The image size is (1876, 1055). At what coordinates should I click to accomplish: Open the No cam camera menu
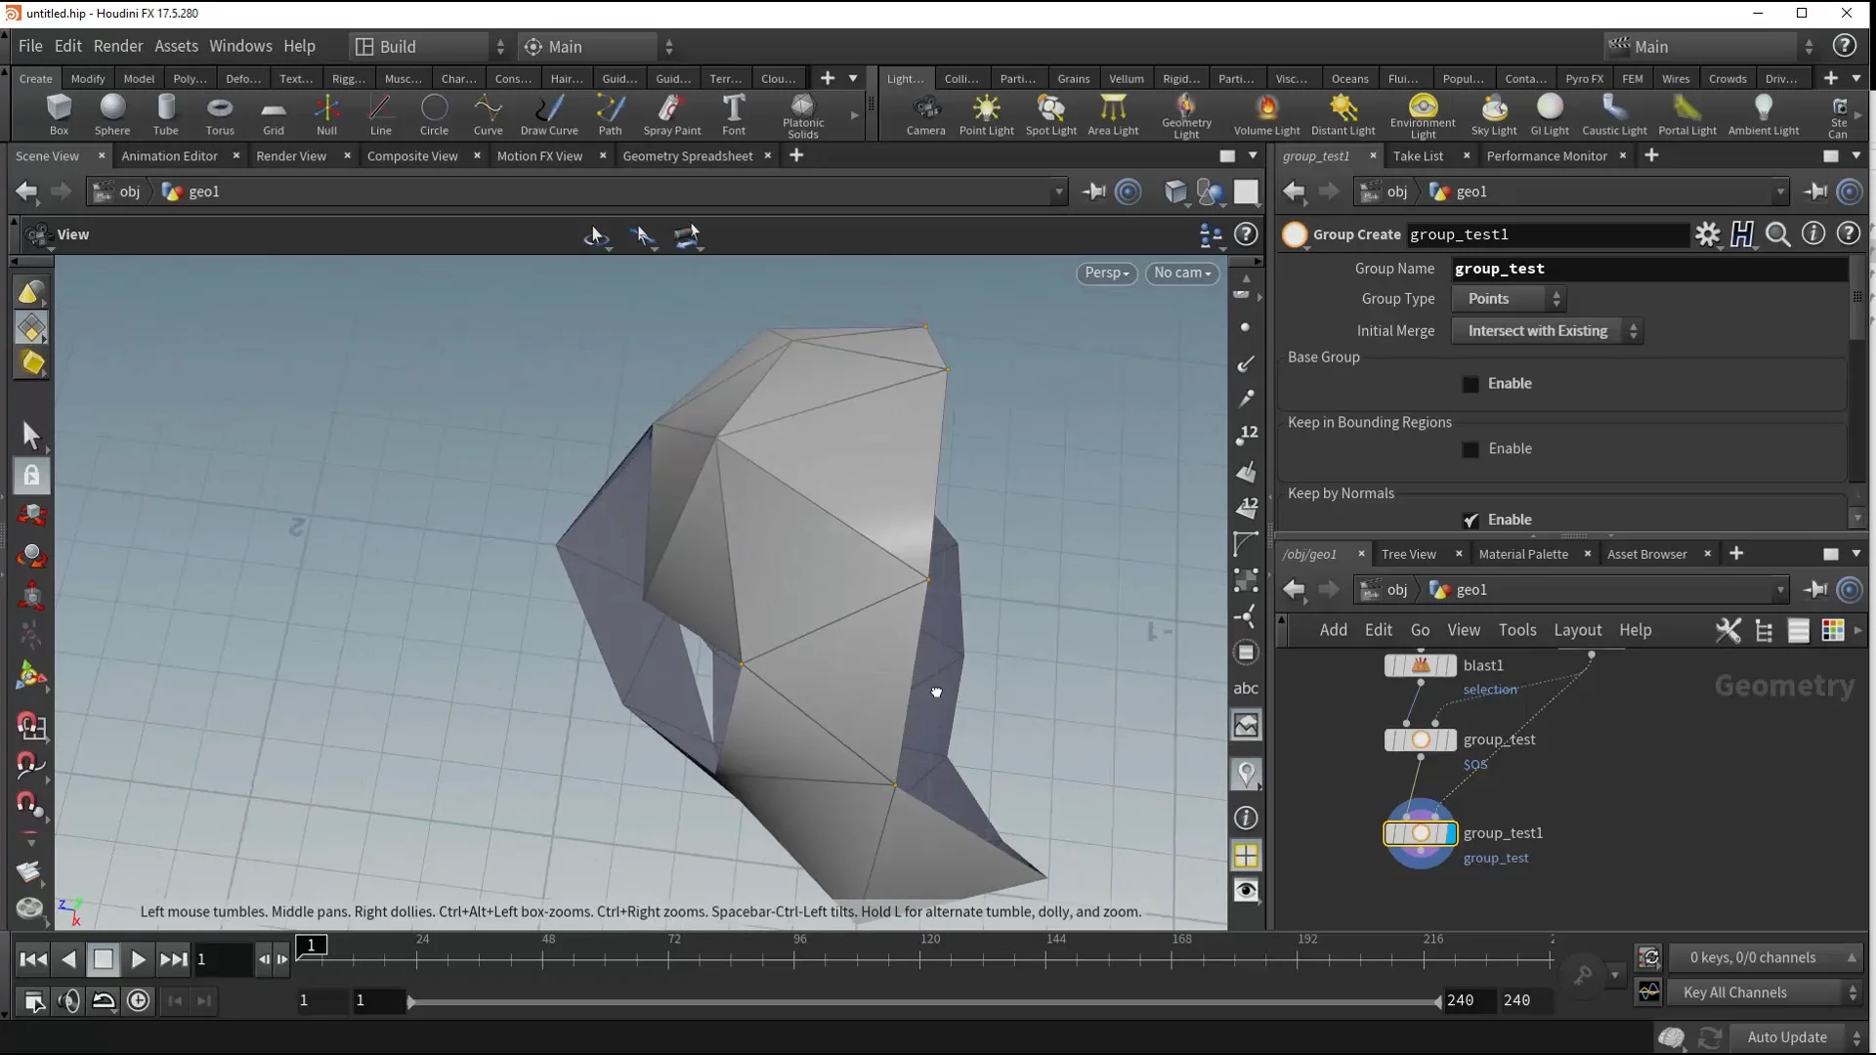(1182, 274)
